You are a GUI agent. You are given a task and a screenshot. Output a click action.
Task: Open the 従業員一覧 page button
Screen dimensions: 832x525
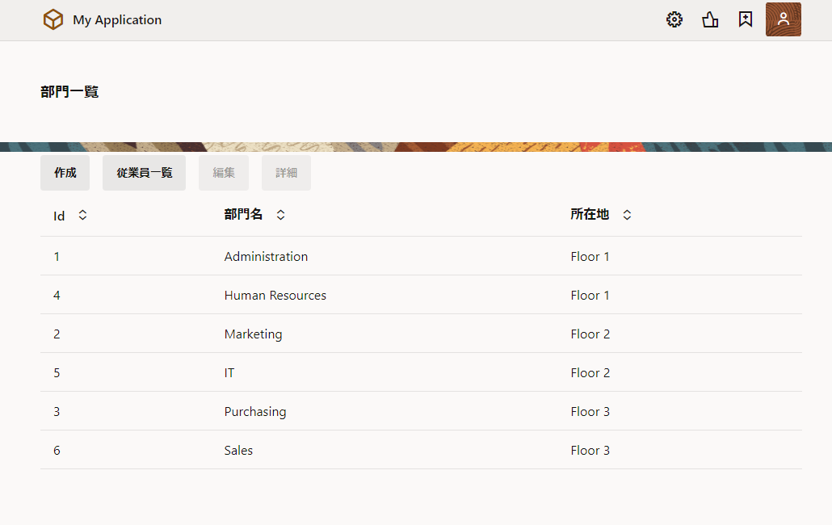[x=144, y=173]
